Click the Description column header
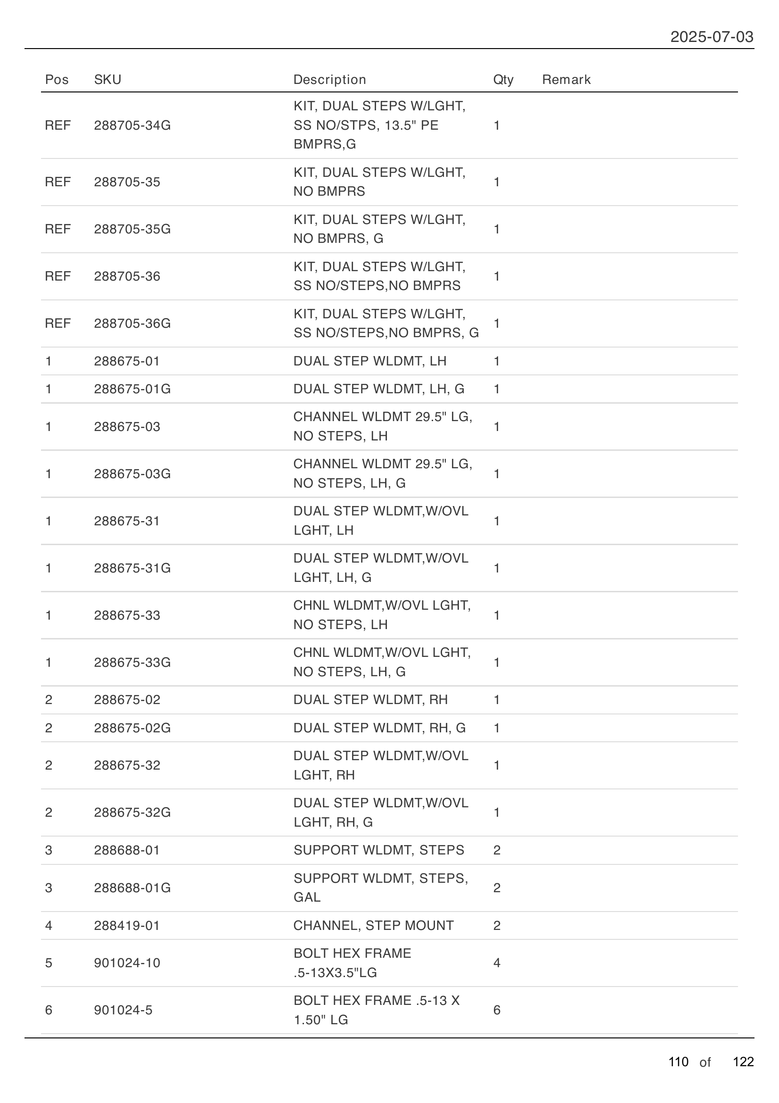Screen dimensions: 779x1103 point(330,79)
